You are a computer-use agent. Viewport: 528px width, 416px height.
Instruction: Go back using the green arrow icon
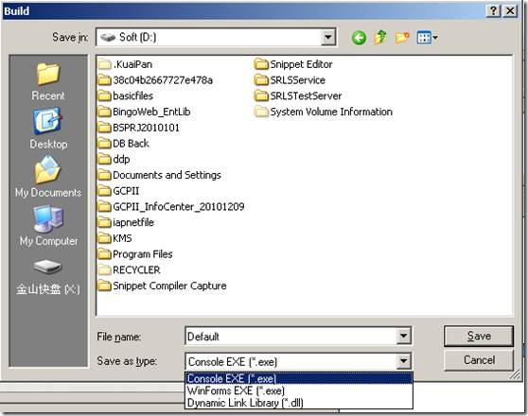[x=359, y=38]
